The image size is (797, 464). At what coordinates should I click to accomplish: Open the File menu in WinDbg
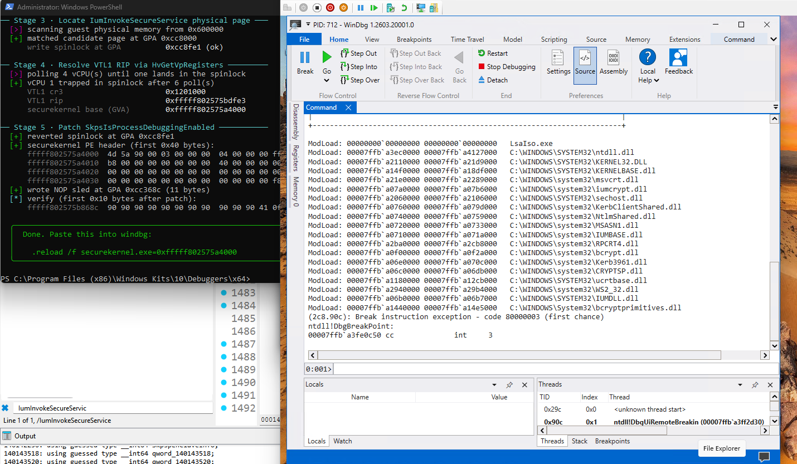tap(304, 40)
